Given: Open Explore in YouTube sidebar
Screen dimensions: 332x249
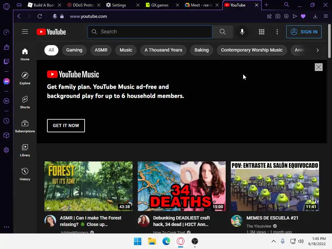Looking at the screenshot, I should click(x=25, y=78).
